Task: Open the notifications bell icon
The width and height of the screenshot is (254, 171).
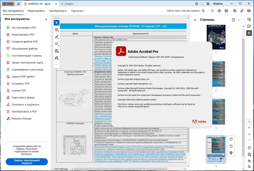Action: tap(202, 4)
